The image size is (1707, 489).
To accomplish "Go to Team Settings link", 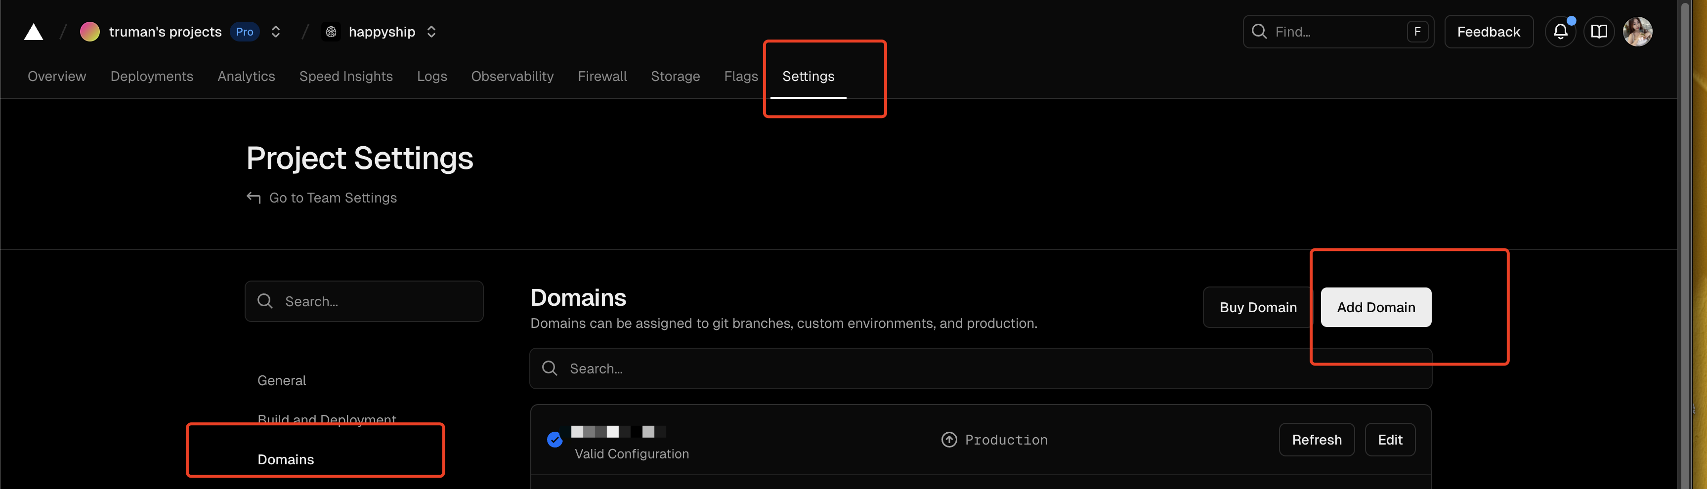I will point(333,198).
